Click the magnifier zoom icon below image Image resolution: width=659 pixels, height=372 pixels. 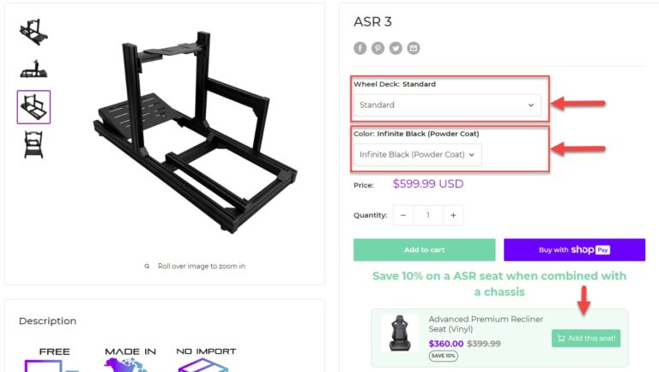click(x=148, y=267)
